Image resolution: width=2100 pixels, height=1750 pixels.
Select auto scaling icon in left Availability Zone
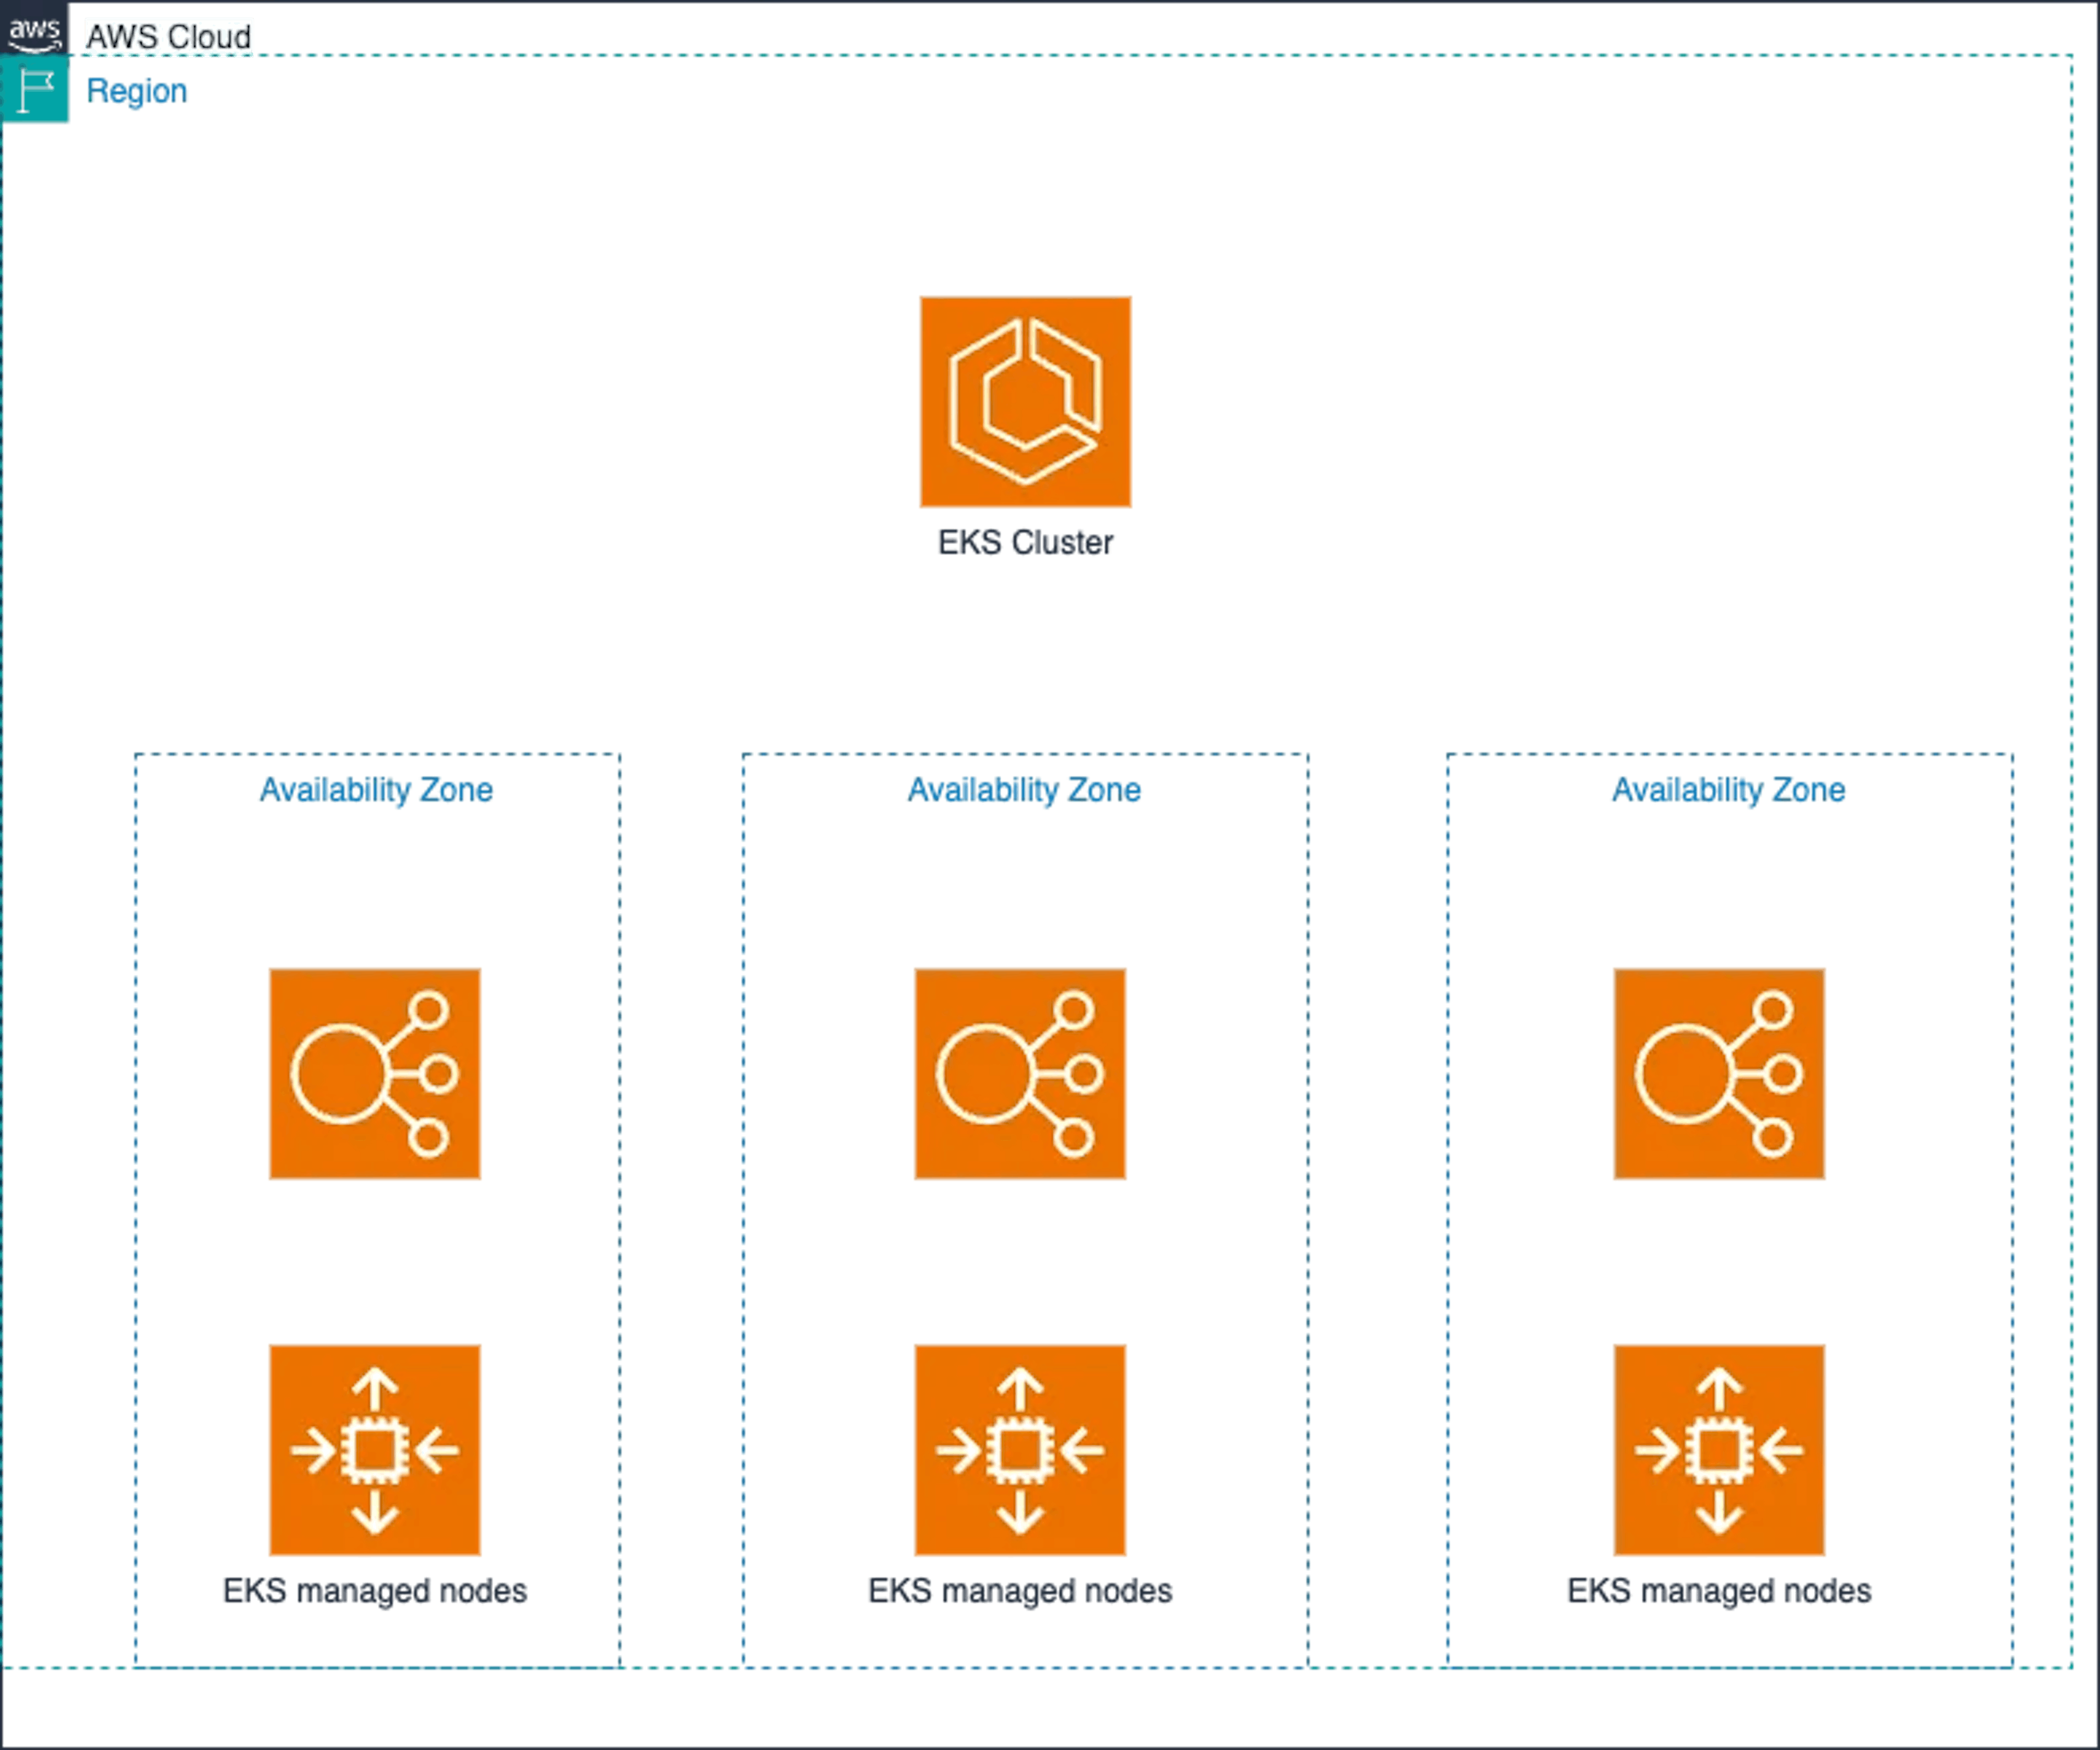(375, 1450)
